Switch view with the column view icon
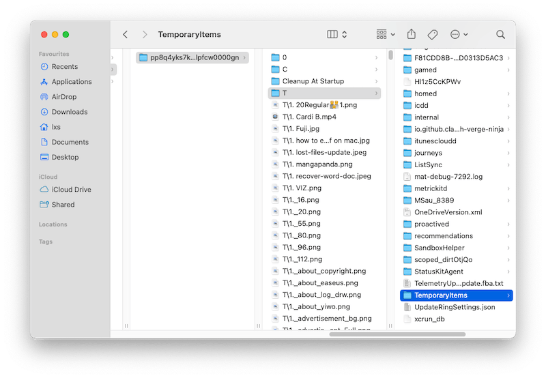Viewport: 546px width, 378px height. point(332,34)
